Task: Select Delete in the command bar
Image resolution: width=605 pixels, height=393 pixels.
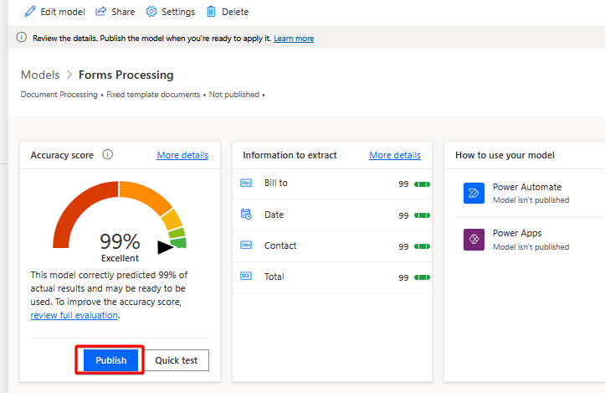Action: click(x=228, y=12)
